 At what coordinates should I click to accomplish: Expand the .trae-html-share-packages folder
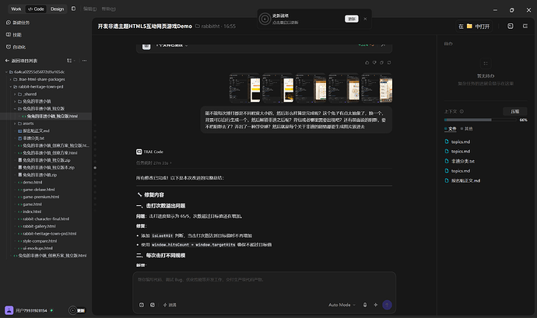point(11,79)
